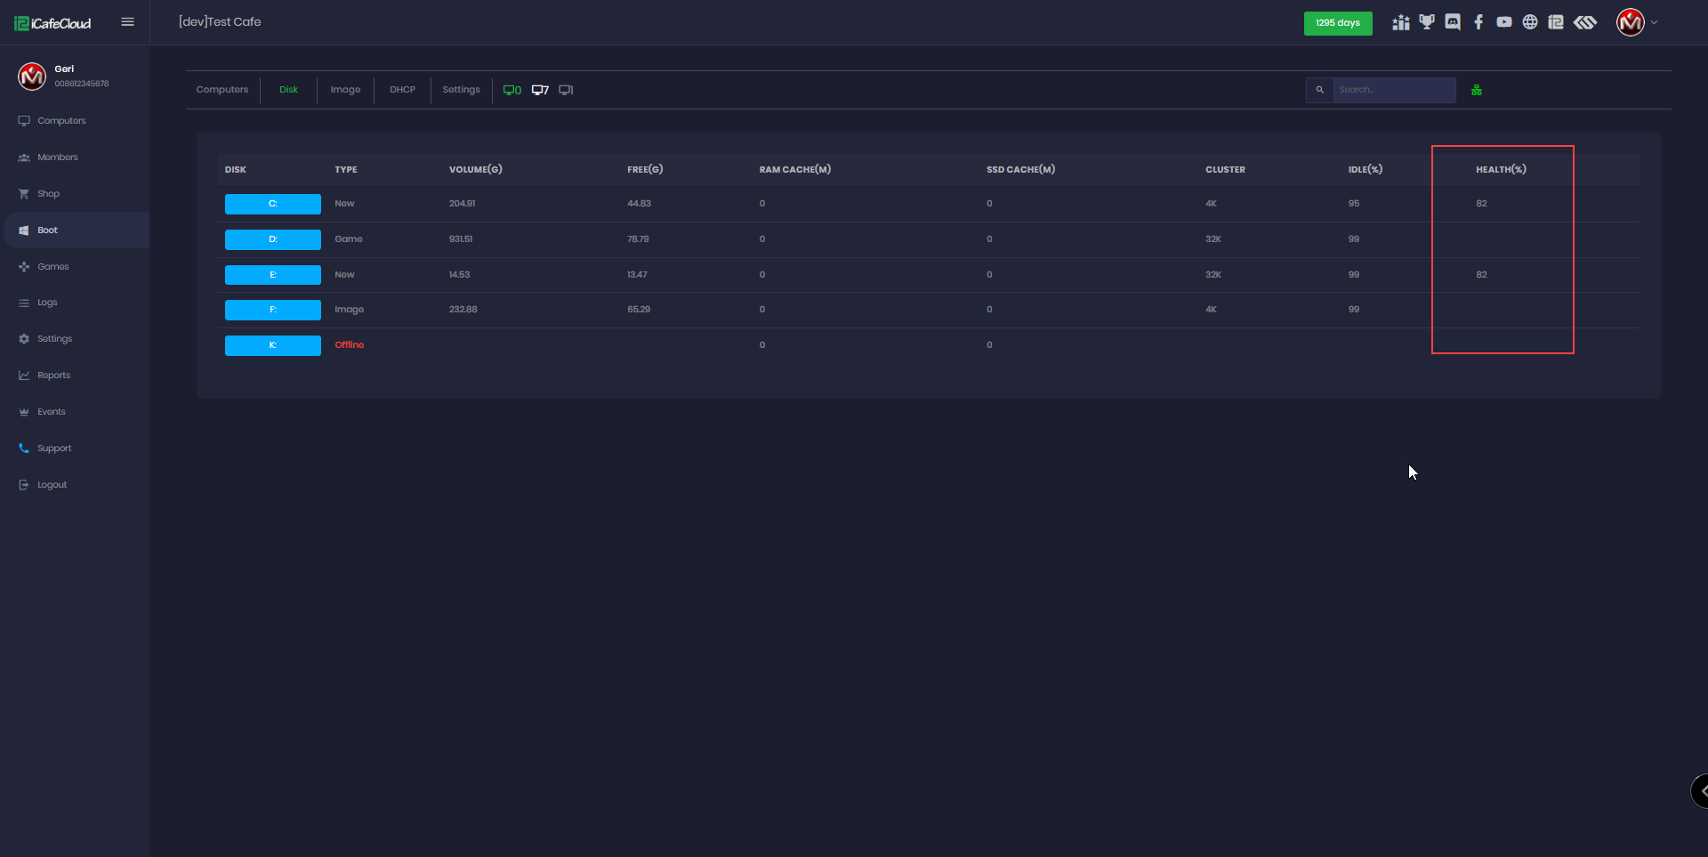
Task: Open the Boot section in sidebar
Action: (48, 230)
